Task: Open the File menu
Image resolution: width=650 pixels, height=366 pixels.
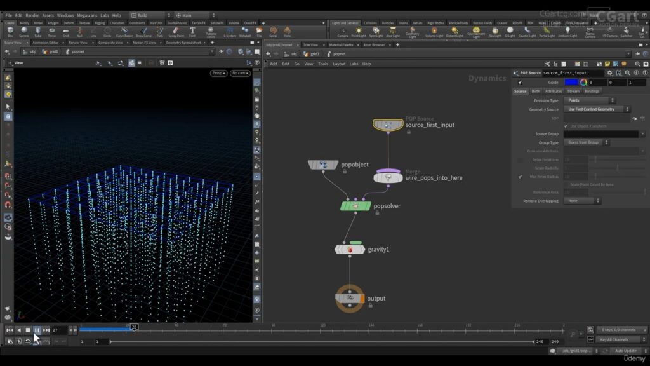Action: tap(8, 15)
